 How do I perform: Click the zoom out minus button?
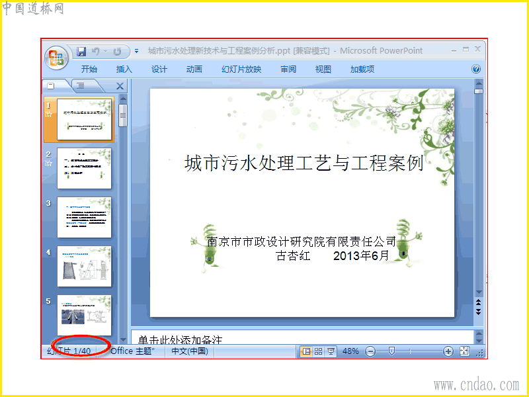pyautogui.click(x=370, y=351)
